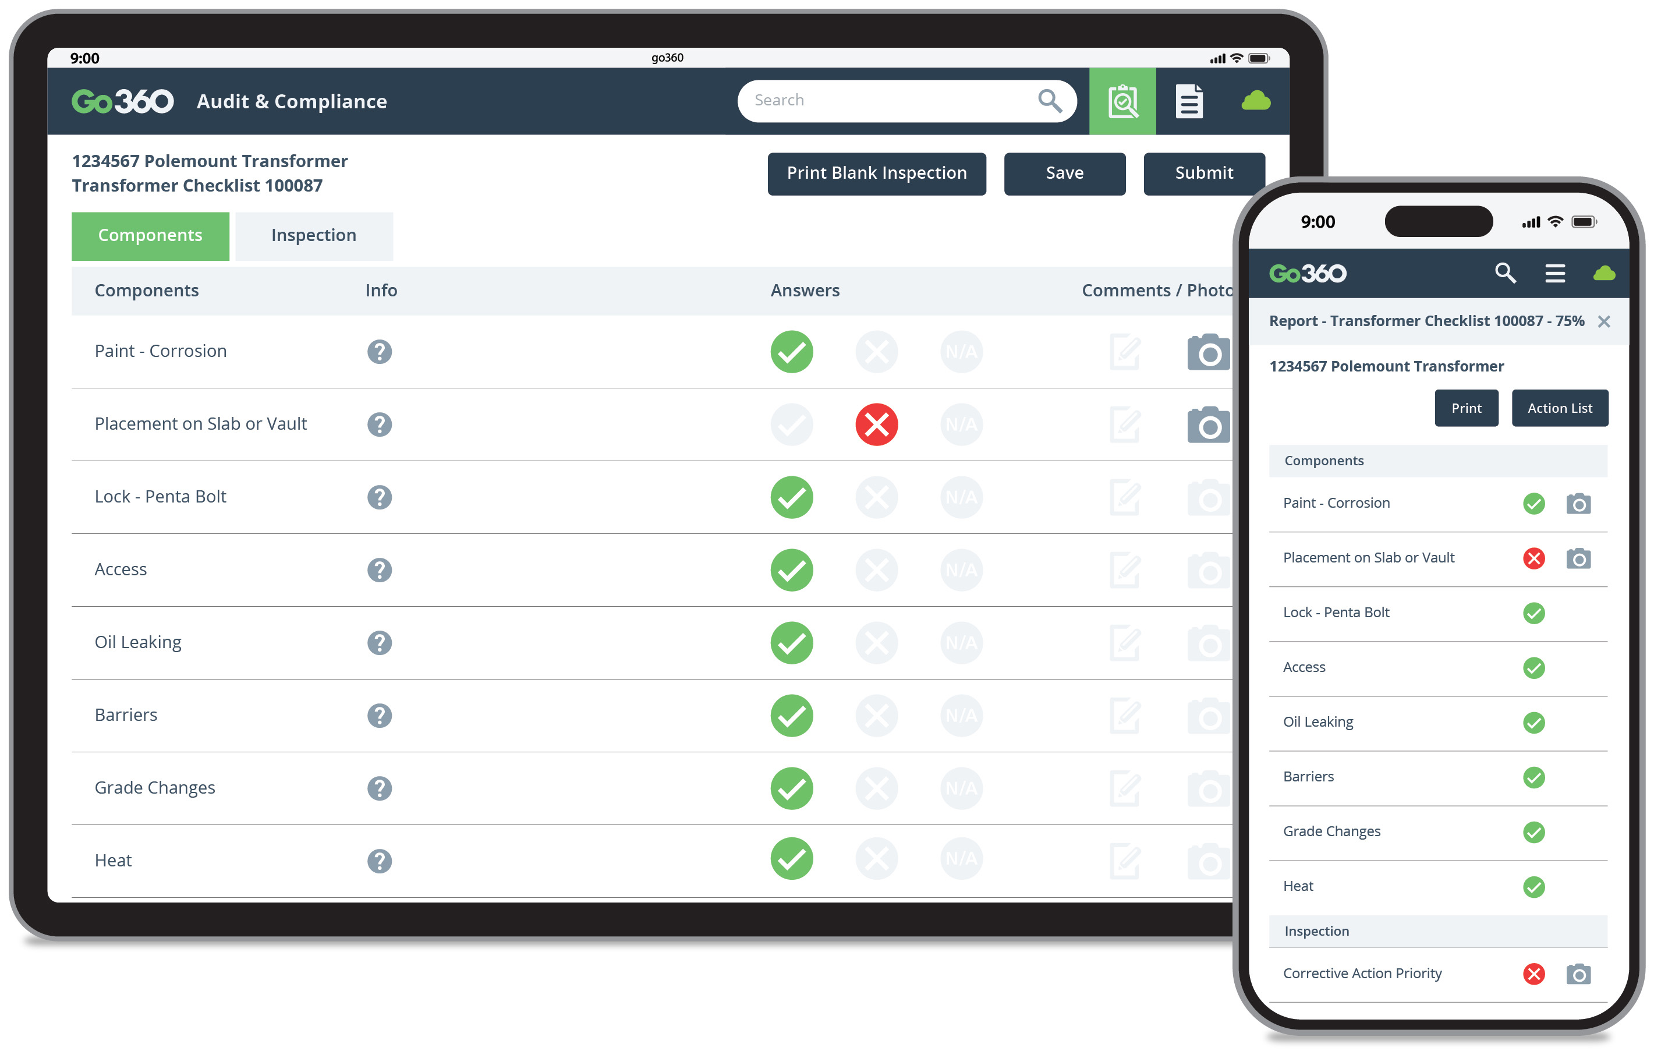
Task: Close the Transformer Checklist report on phone
Action: (1604, 321)
